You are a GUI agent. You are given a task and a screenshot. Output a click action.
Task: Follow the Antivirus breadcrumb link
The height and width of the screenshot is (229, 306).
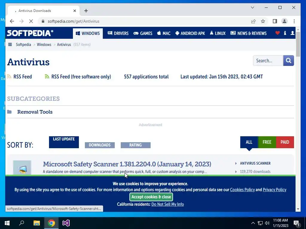64,45
